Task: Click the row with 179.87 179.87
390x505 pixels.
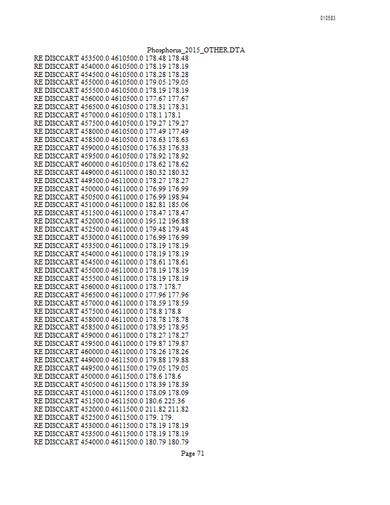Action: point(111,343)
